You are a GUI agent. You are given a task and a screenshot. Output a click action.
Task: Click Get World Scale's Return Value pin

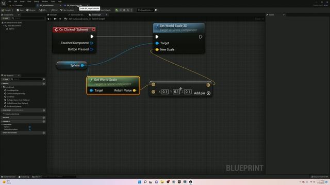point(134,90)
